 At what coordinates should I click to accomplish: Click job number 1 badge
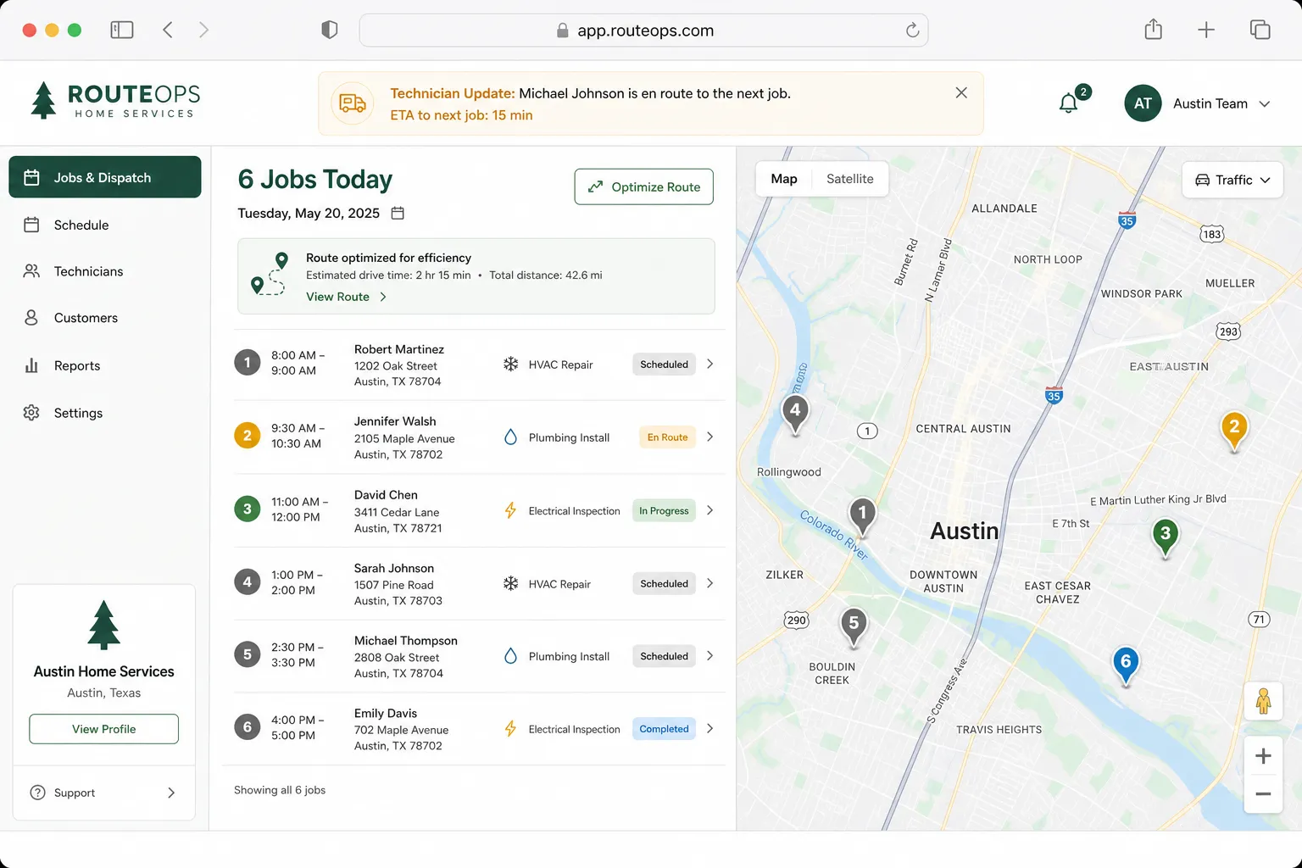click(248, 363)
